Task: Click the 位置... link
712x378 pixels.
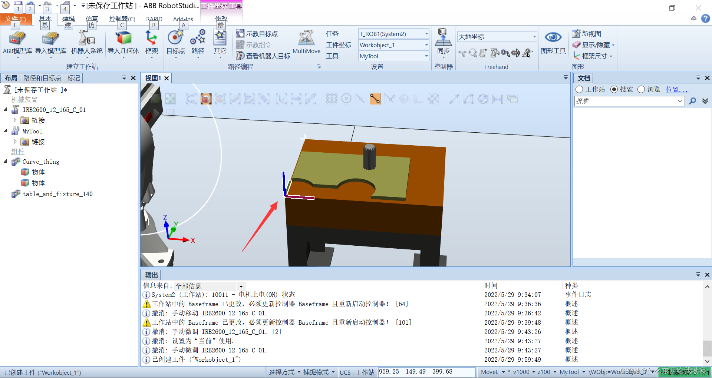Action: click(677, 89)
